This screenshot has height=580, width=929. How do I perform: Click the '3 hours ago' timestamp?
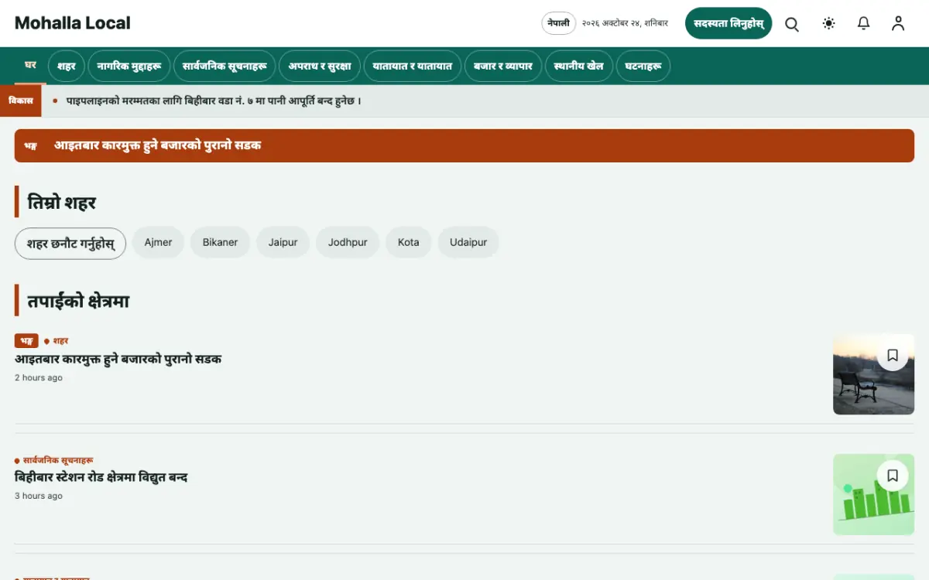[39, 496]
